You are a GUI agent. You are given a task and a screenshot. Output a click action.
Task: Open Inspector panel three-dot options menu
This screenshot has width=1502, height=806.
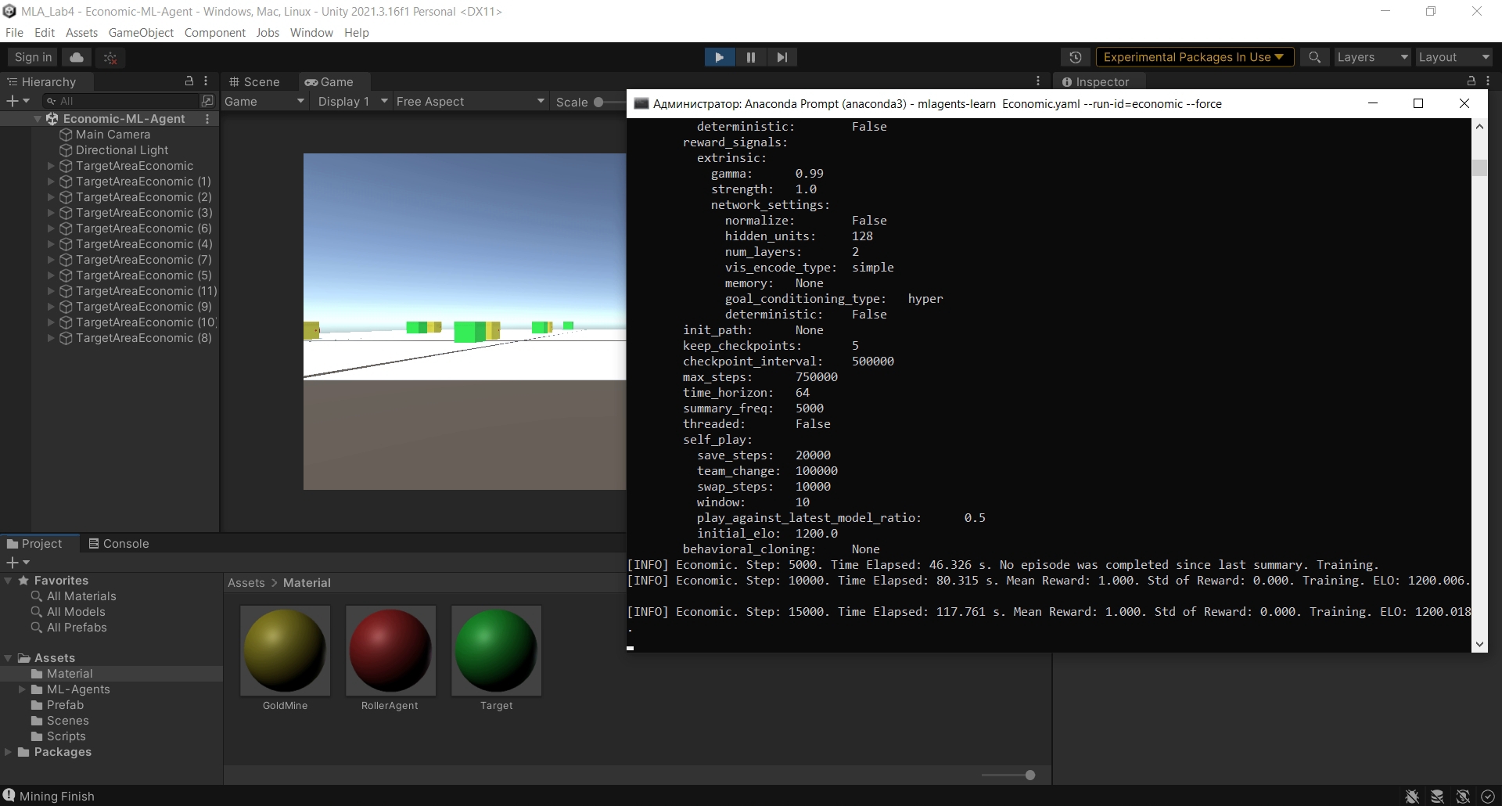pos(1488,81)
